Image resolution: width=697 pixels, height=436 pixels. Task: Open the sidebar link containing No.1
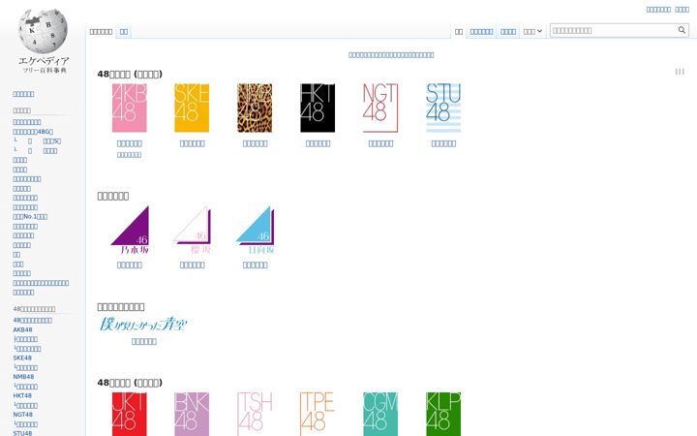(30, 217)
